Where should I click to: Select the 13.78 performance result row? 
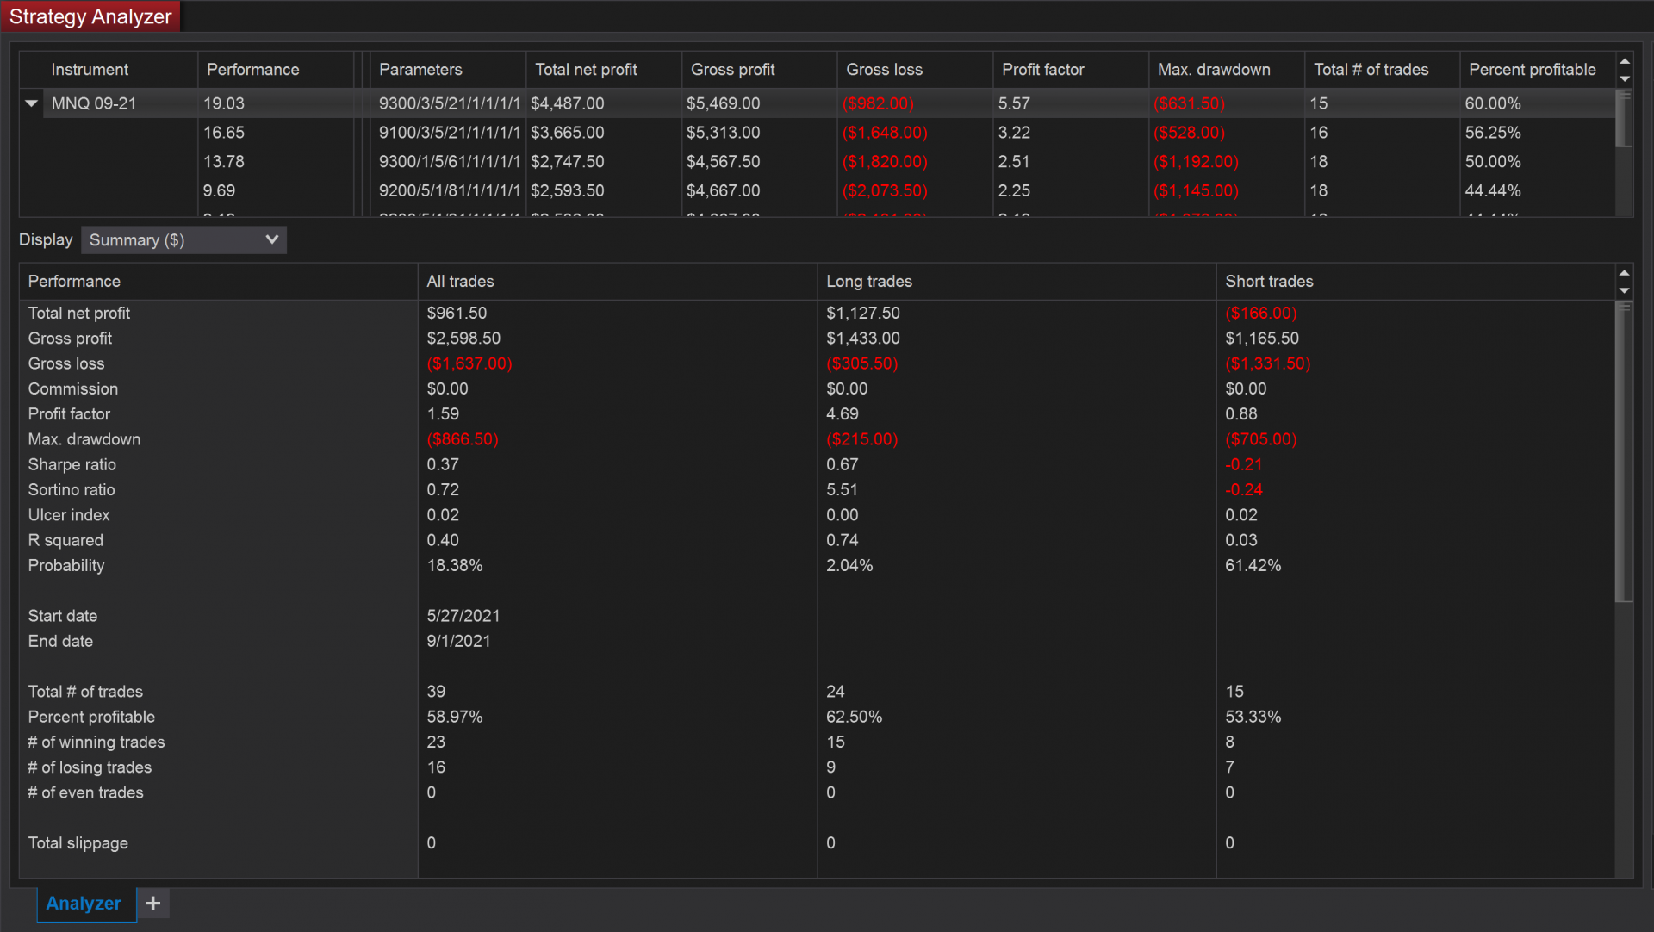[224, 162]
